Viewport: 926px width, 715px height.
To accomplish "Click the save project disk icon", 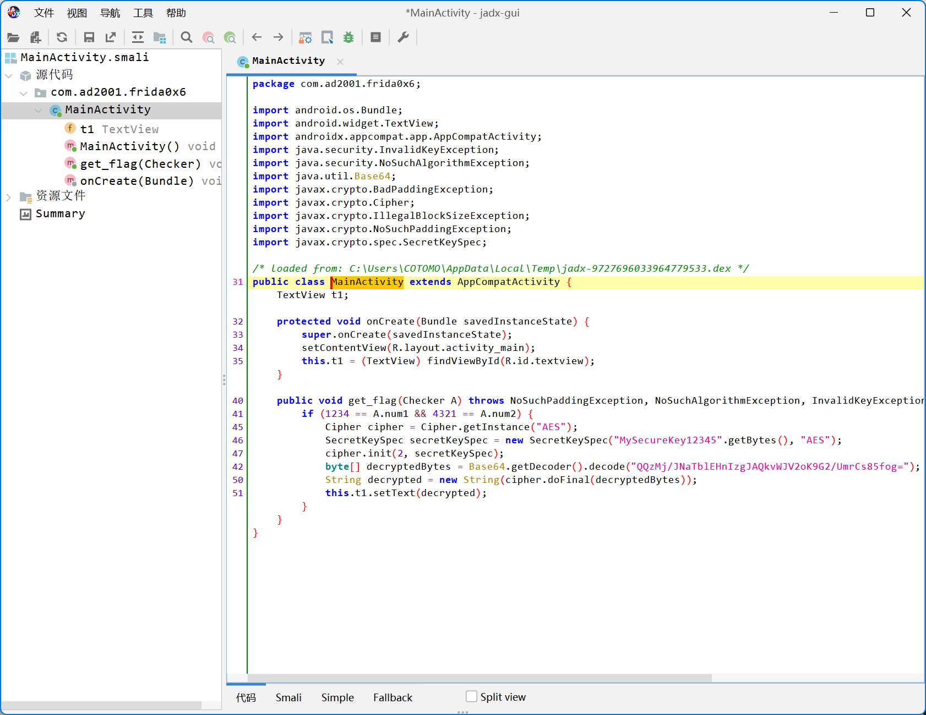I will [x=89, y=37].
